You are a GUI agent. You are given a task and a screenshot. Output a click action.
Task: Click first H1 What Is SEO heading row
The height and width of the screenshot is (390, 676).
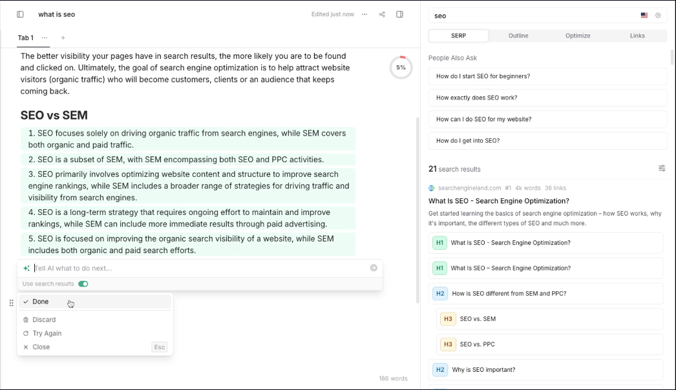pyautogui.click(x=547, y=243)
